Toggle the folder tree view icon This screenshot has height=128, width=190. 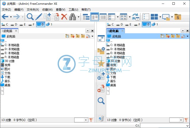point(86,17)
